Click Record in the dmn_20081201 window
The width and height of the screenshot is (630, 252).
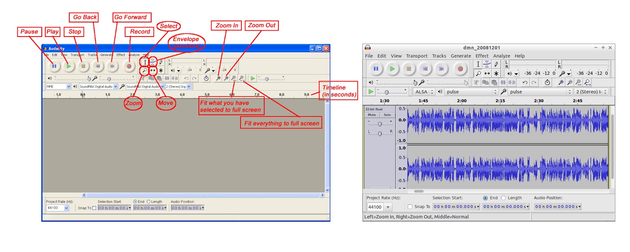pyautogui.click(x=460, y=69)
